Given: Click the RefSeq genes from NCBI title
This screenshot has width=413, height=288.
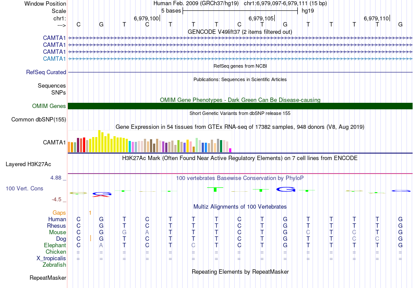Looking at the screenshot, I should (240, 66).
